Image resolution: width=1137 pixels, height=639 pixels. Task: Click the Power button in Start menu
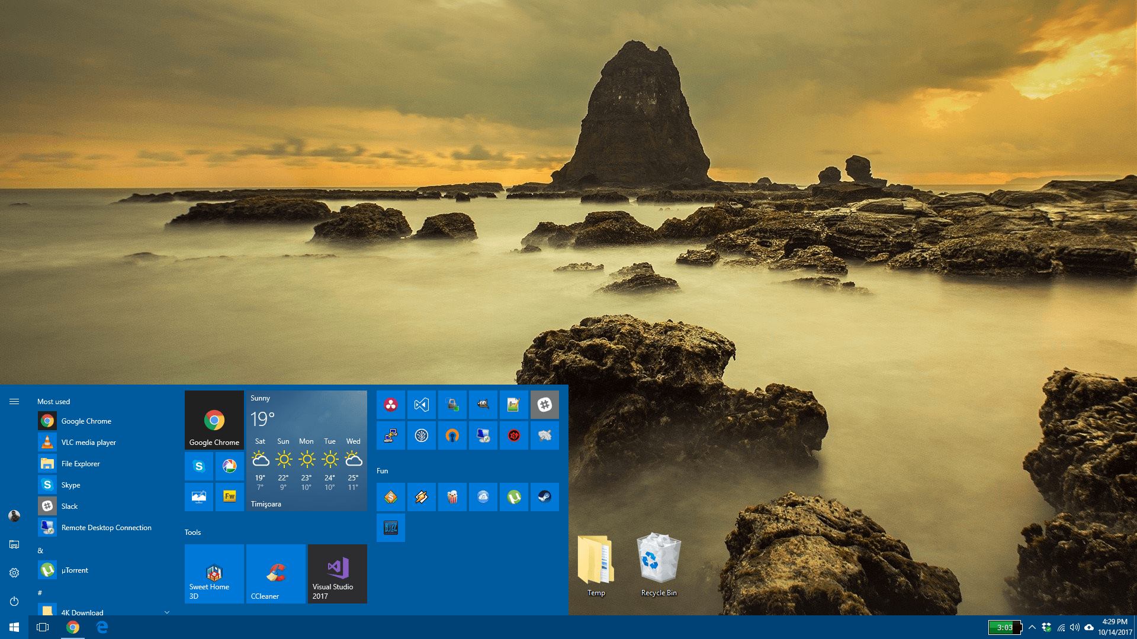pos(14,601)
